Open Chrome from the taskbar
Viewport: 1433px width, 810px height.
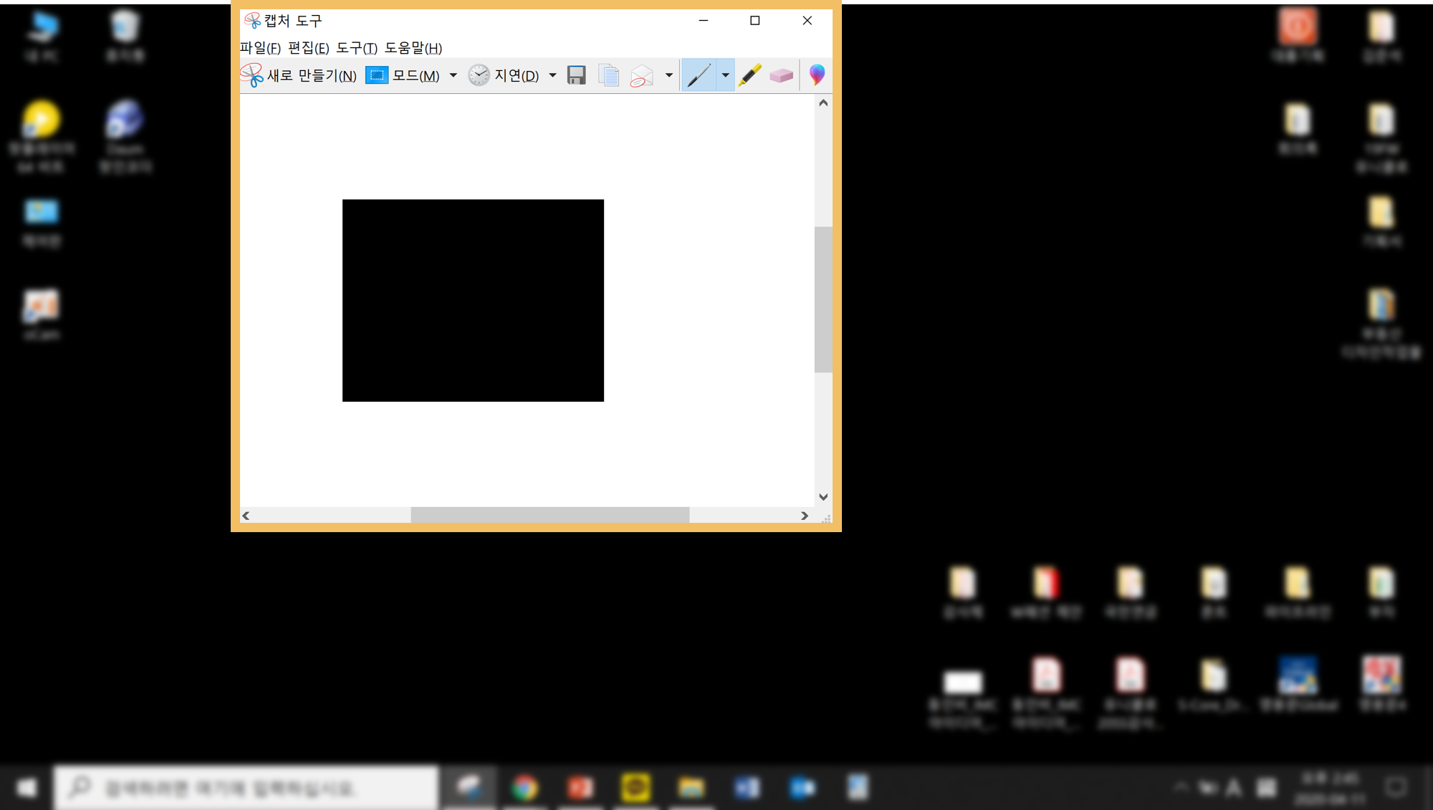(x=525, y=787)
